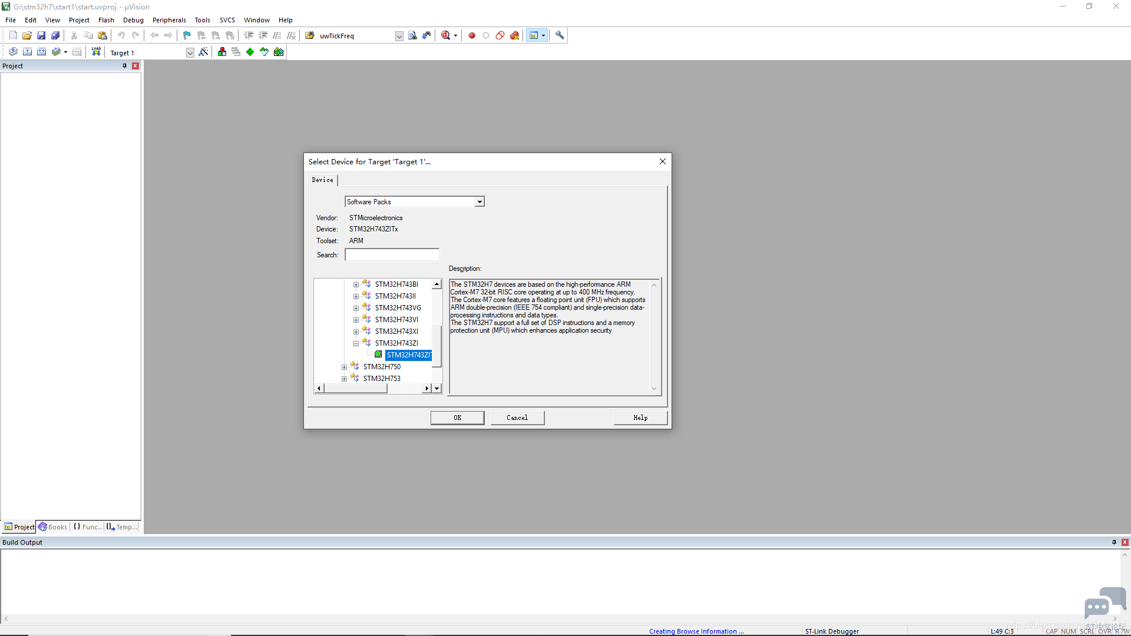Open the Flash menu
This screenshot has width=1131, height=636.
(x=106, y=20)
